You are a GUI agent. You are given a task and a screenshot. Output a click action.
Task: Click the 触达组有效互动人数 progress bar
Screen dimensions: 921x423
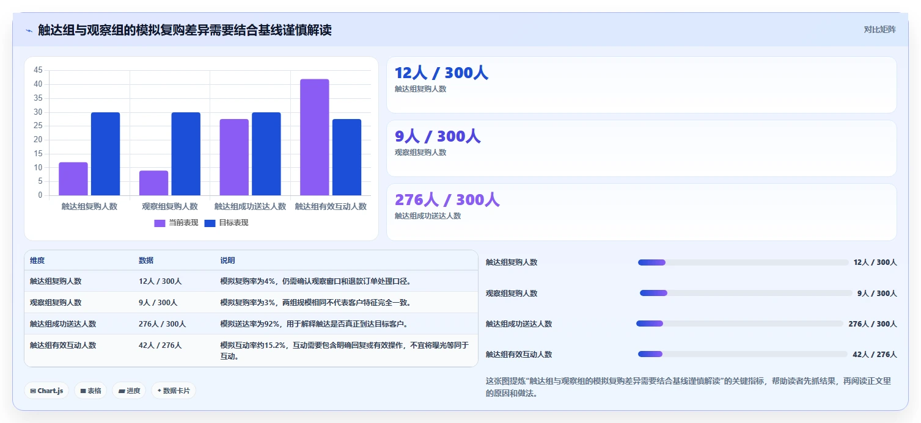[743, 354]
